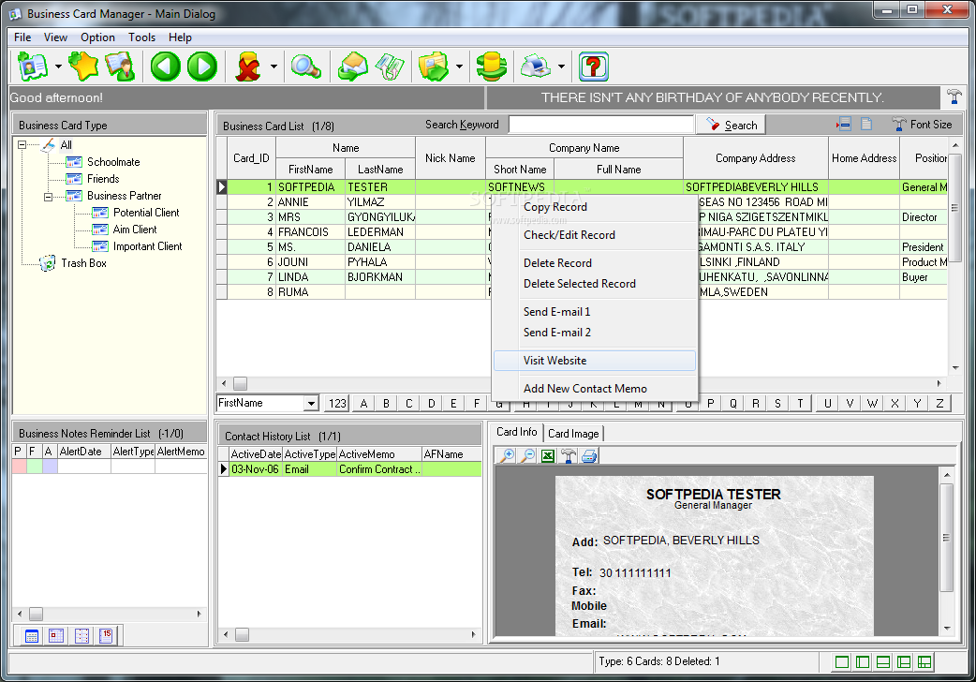Open the magnifier search toolbar icon
Screen dimensions: 976x682
(305, 66)
